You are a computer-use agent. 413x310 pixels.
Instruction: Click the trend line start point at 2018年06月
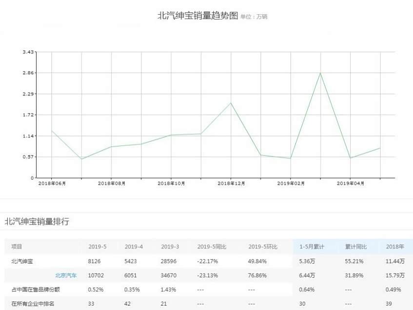(x=52, y=131)
